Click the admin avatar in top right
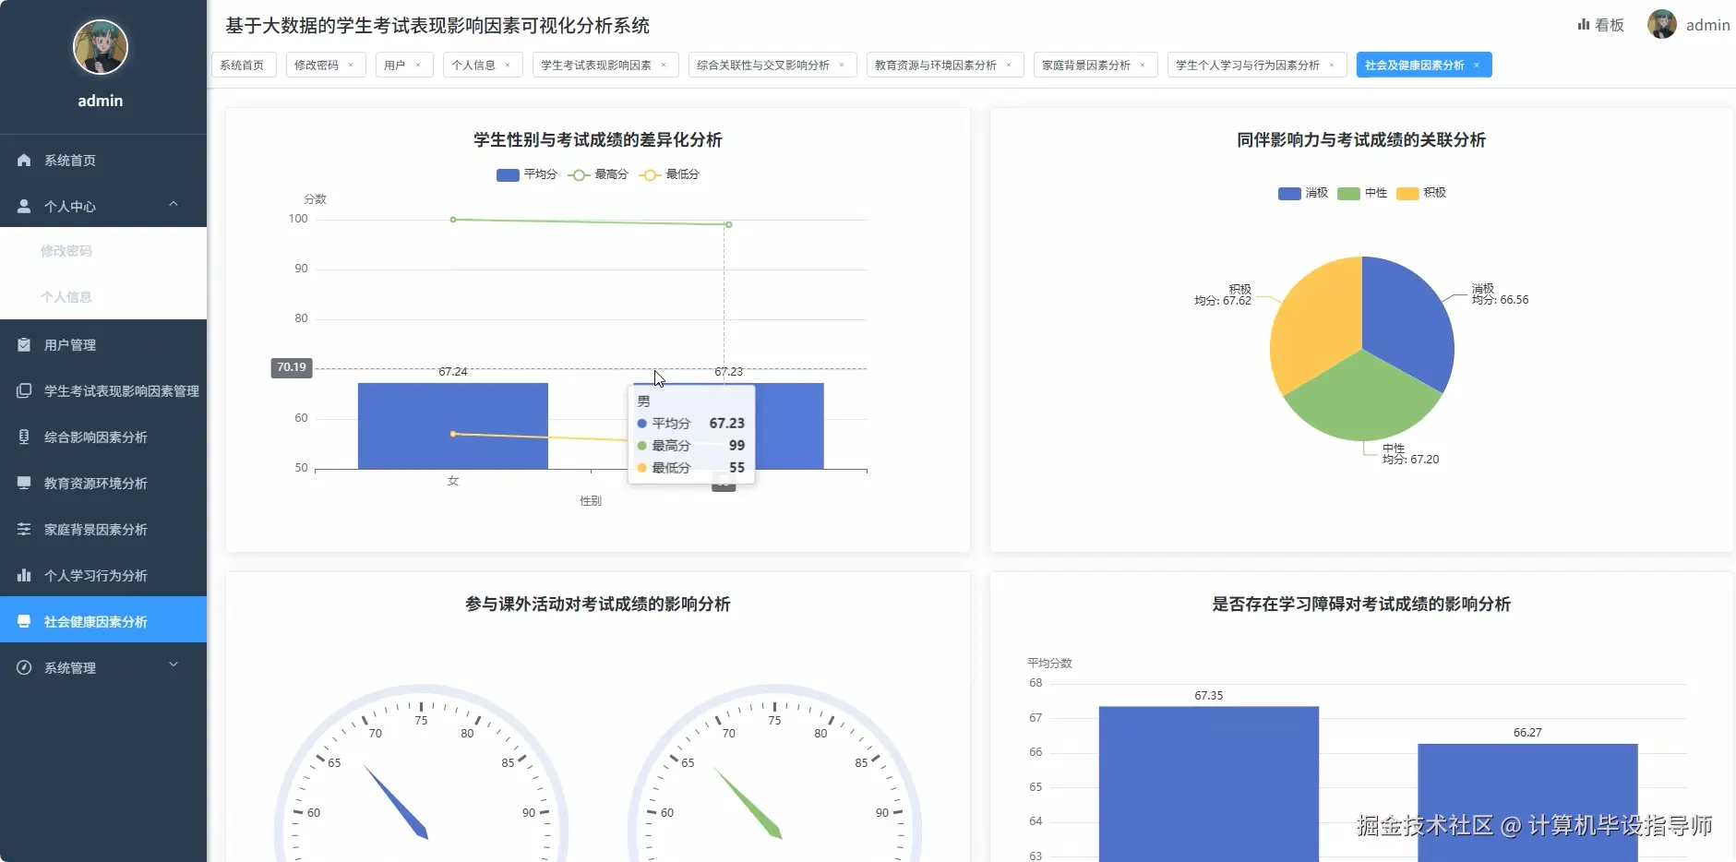 (x=1662, y=25)
